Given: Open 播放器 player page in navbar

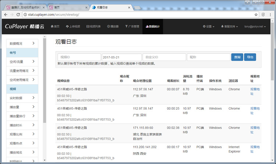Looking at the screenshot, I should [x=113, y=26].
